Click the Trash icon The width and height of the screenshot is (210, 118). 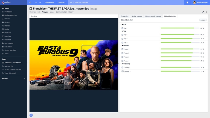(3, 54)
